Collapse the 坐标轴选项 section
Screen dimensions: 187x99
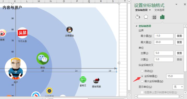(136, 26)
